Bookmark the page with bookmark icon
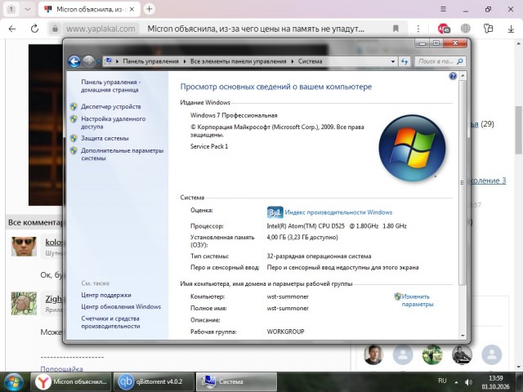Viewport: 523px width, 392px height. 396,29
